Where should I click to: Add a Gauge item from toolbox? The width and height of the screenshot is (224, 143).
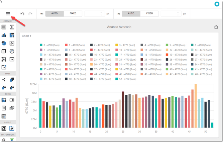12,51
